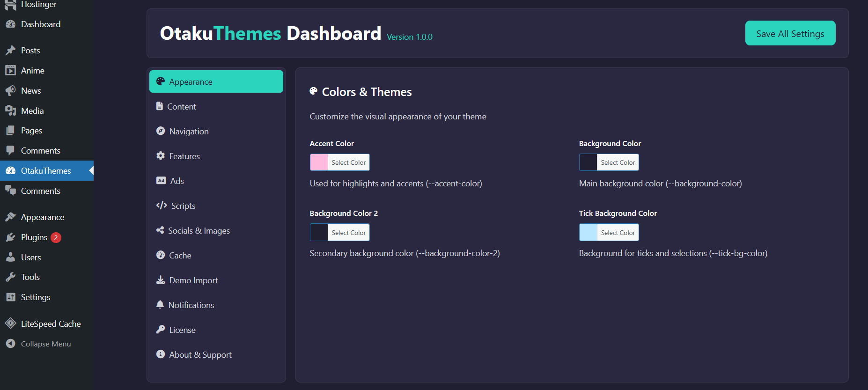The image size is (868, 390).
Task: Click the pink Accent Color swatch
Action: [319, 162]
